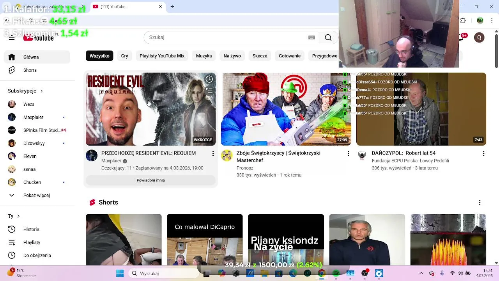
Task: Expand Pokaż więcej subscriptions list
Action: (37, 196)
